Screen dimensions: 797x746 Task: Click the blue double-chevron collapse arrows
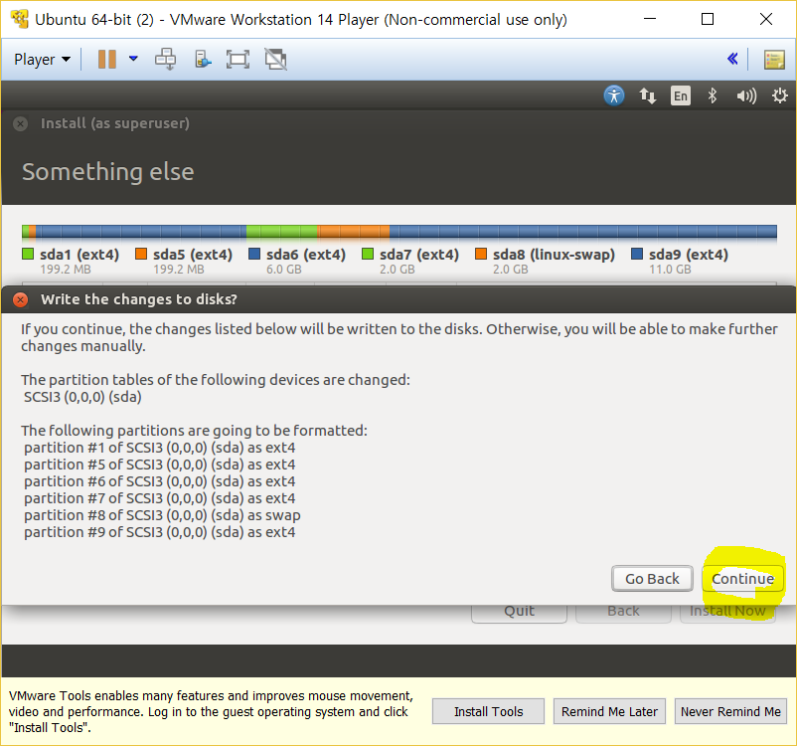coord(732,60)
